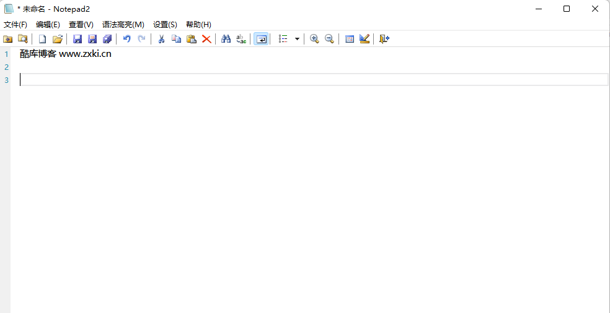Click the Browse folder with magnifier icon

22,39
